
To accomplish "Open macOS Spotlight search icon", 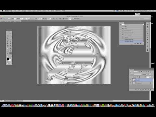I will [x=150, y=11].
